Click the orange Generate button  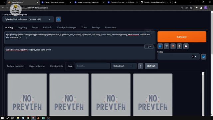[x=182, y=37]
